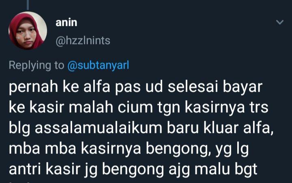The image size is (292, 183).
Task: Click the display name anin
Action: 66,23
